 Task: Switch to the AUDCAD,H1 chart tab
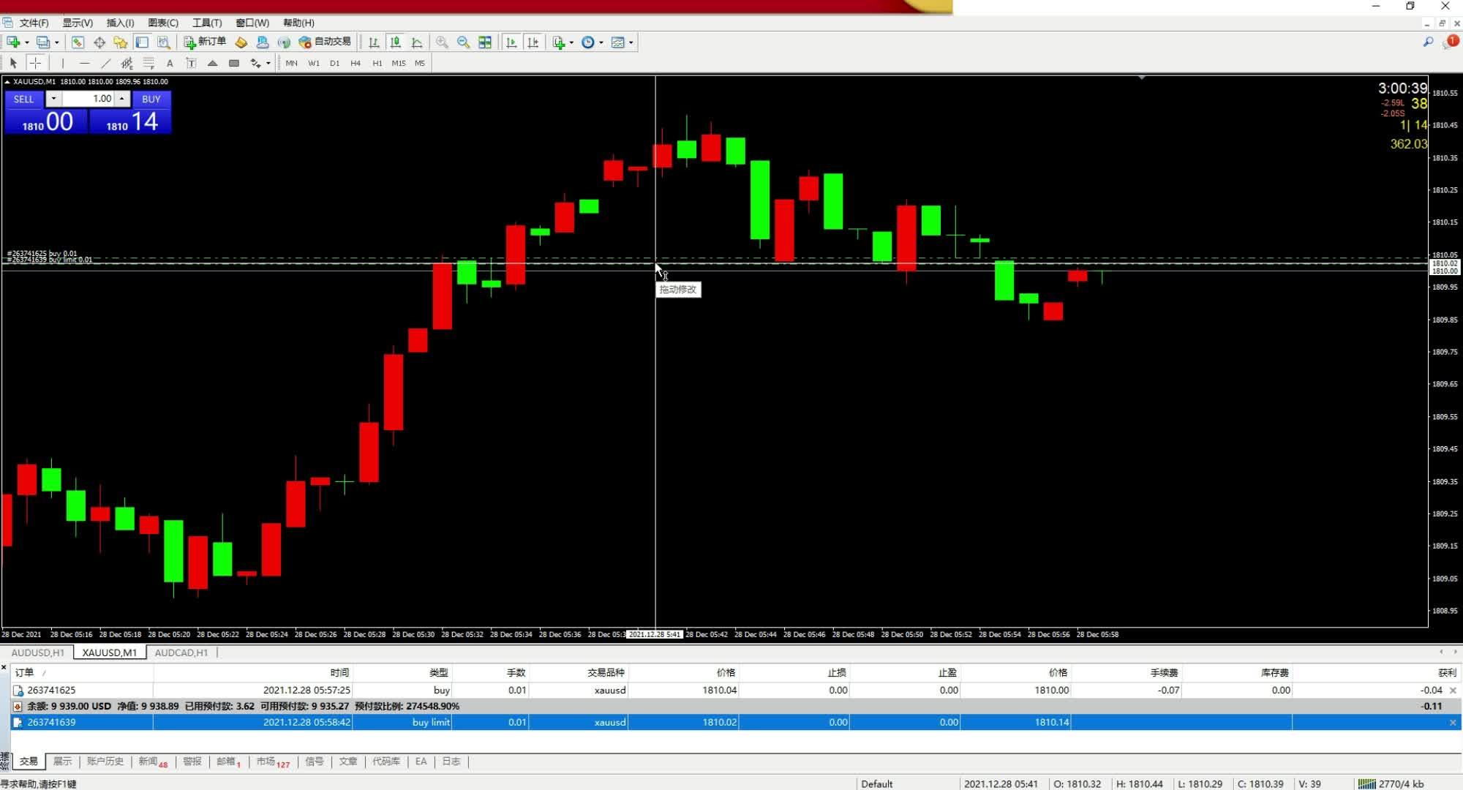point(181,652)
